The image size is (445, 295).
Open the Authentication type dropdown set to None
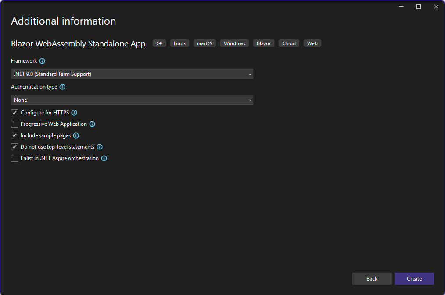click(x=132, y=100)
